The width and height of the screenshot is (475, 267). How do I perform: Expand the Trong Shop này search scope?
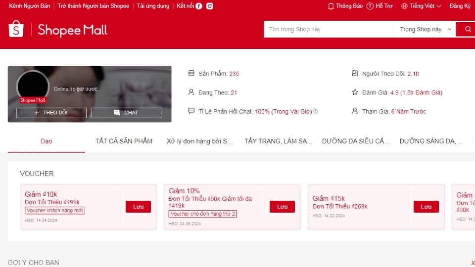[426, 29]
